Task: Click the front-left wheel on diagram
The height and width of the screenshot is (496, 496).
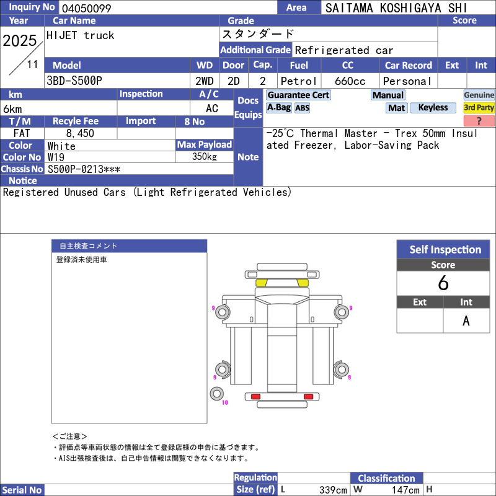Action: pos(223,312)
